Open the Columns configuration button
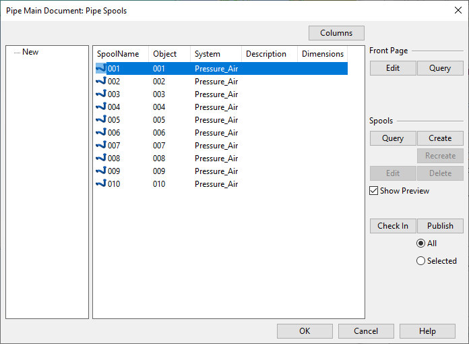 336,33
